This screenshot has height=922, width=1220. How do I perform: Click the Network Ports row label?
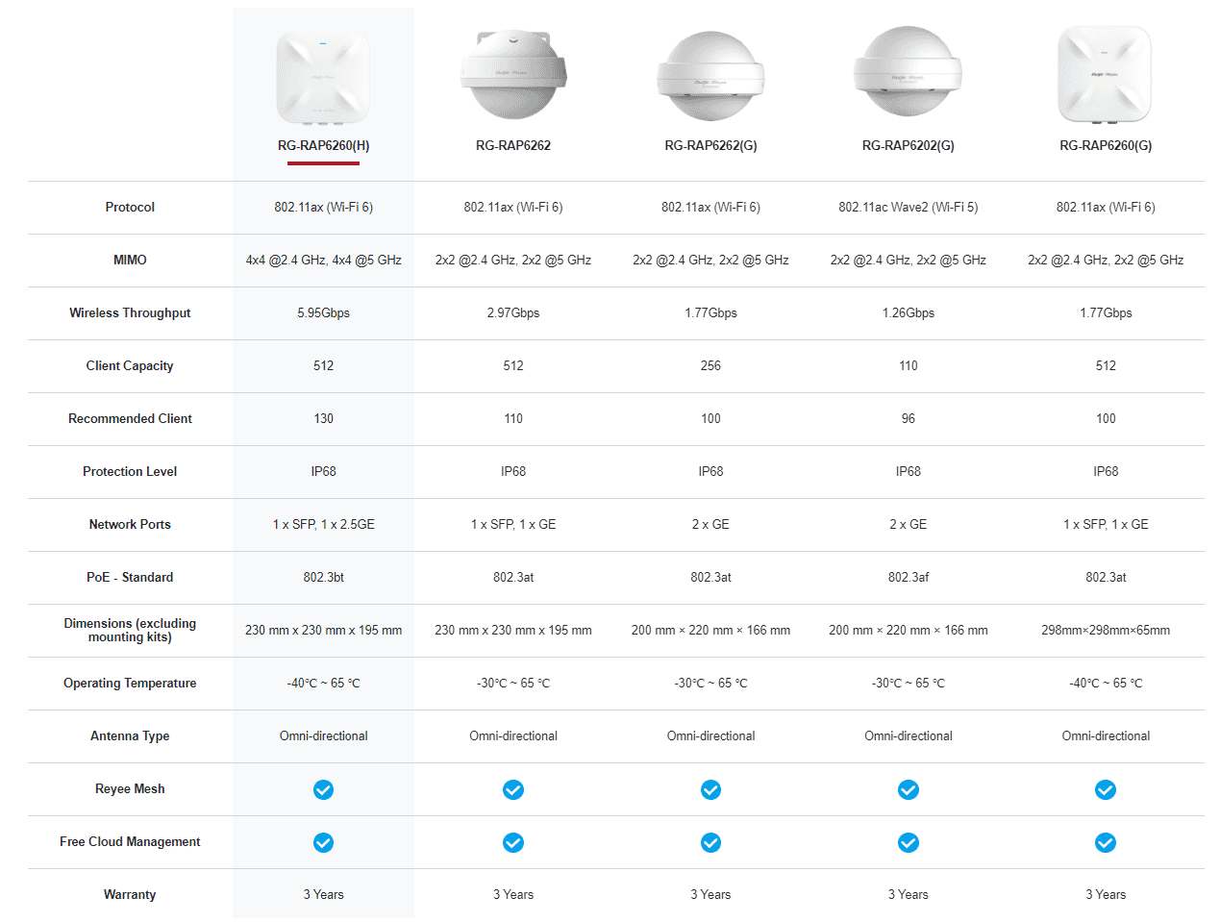pyautogui.click(x=130, y=524)
